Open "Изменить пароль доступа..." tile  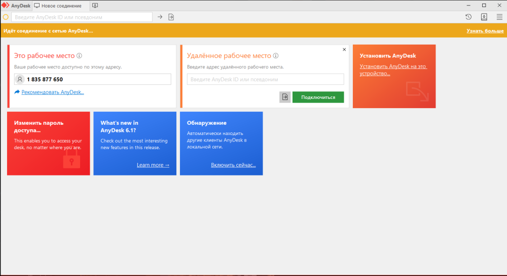(49, 144)
